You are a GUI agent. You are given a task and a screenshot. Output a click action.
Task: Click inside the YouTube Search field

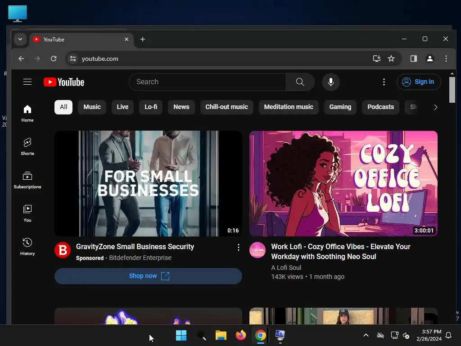click(x=207, y=82)
